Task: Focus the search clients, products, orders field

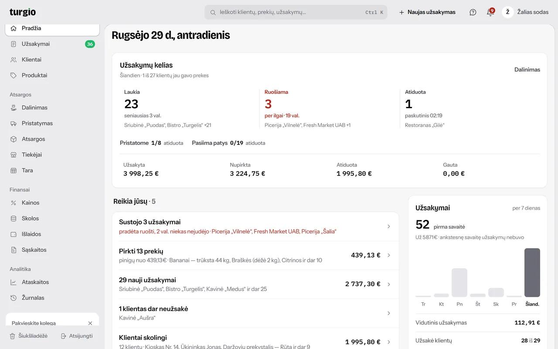Action: pyautogui.click(x=296, y=12)
